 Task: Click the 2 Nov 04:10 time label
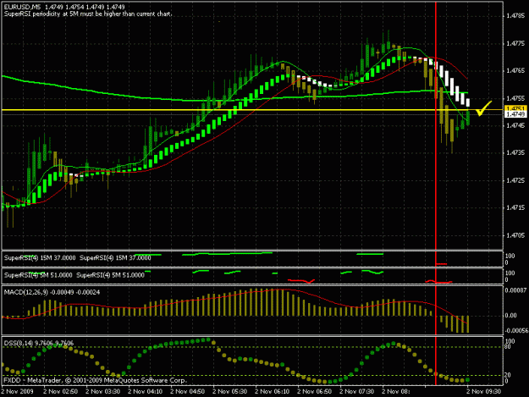coord(146,392)
